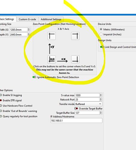Image resolution: width=136 pixels, height=150 pixels.
Task: Click the Network Port value field
Action: (x=87, y=100)
